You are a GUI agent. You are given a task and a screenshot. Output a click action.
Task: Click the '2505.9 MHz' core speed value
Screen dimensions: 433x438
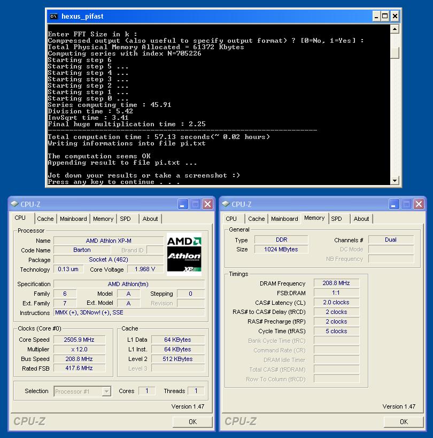pyautogui.click(x=79, y=340)
